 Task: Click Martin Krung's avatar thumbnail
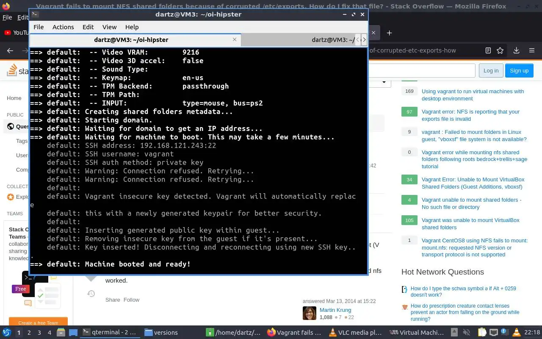point(310,313)
